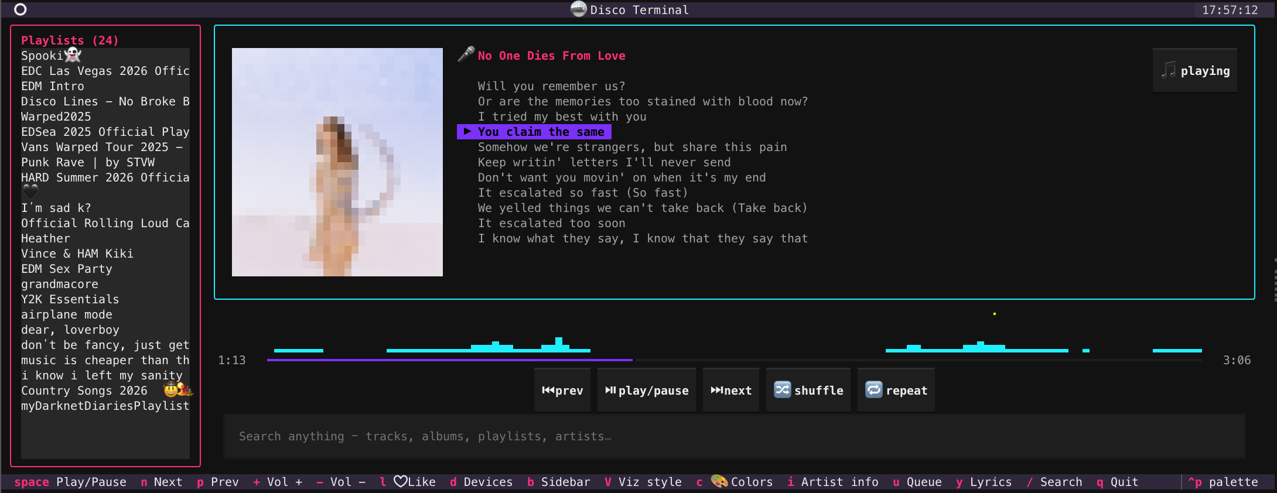Click the microphone icon beside song title
Viewport: 1277px width, 493px height.
(466, 54)
